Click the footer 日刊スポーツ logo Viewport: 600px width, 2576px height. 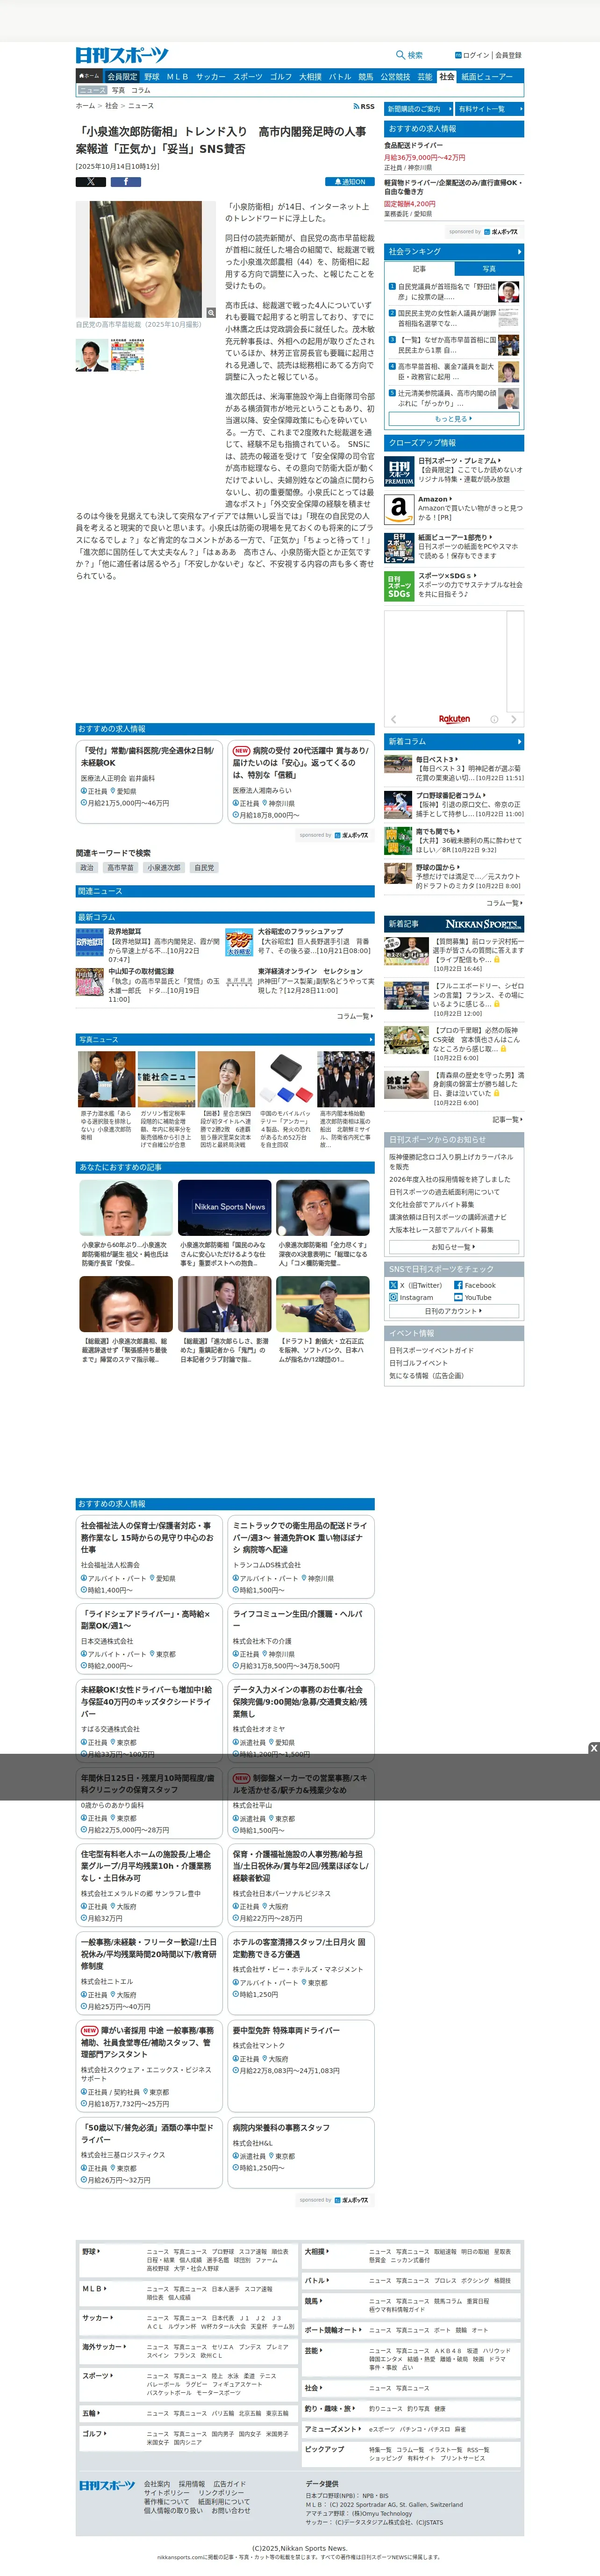[x=107, y=2485]
